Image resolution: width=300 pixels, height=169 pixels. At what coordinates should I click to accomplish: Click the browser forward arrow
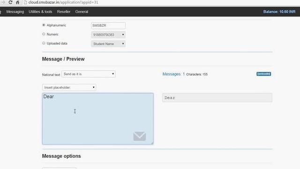tap(3, 2)
